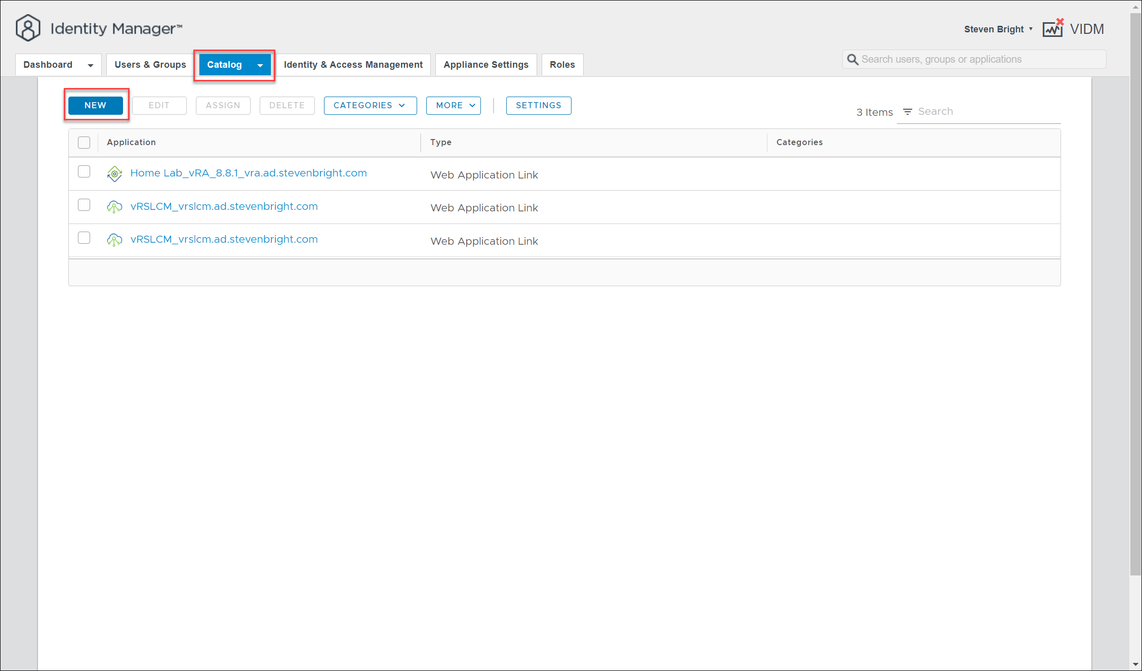
Task: Click the second vRSLCM cloud icon
Action: point(114,240)
